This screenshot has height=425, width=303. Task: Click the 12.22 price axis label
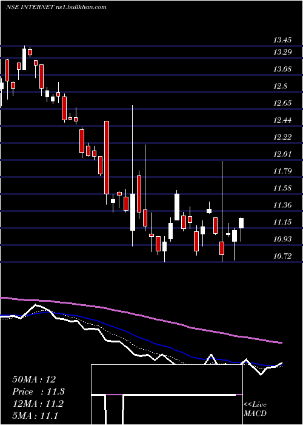282,137
